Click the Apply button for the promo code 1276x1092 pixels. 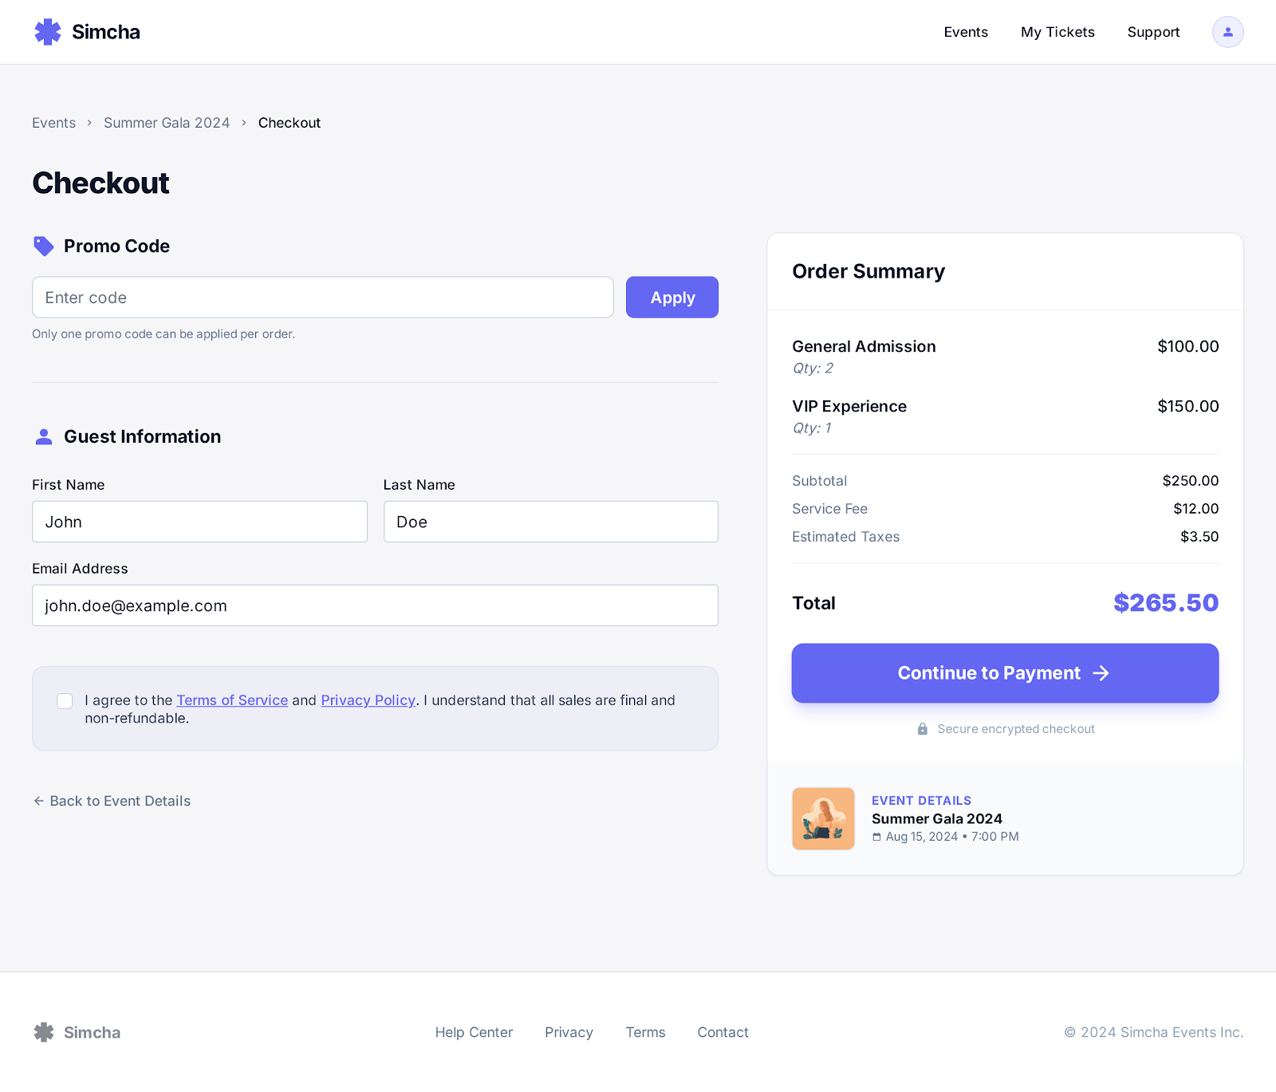coord(671,297)
